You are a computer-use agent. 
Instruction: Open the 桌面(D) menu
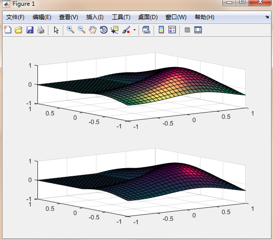[x=148, y=17]
